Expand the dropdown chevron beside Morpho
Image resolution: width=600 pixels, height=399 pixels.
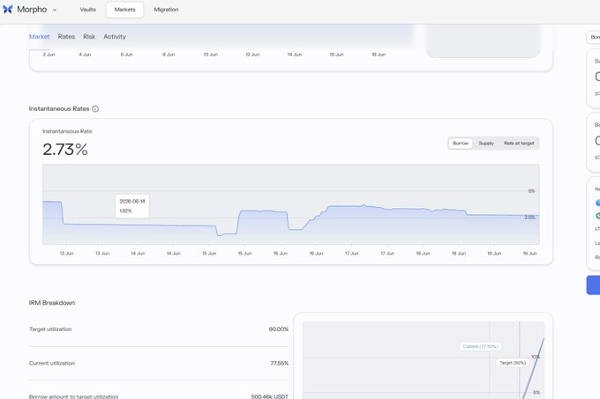pyautogui.click(x=55, y=10)
